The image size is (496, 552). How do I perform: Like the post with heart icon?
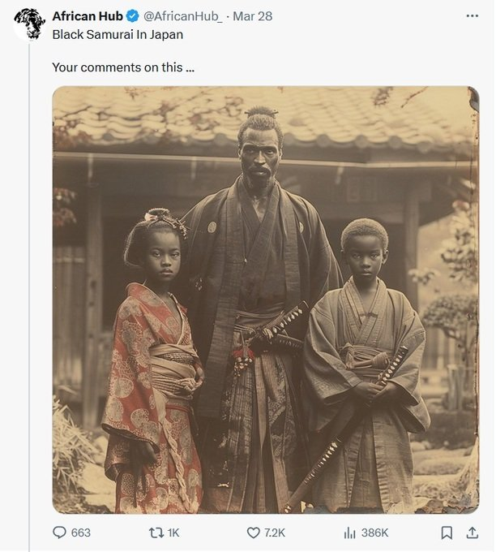(x=253, y=533)
